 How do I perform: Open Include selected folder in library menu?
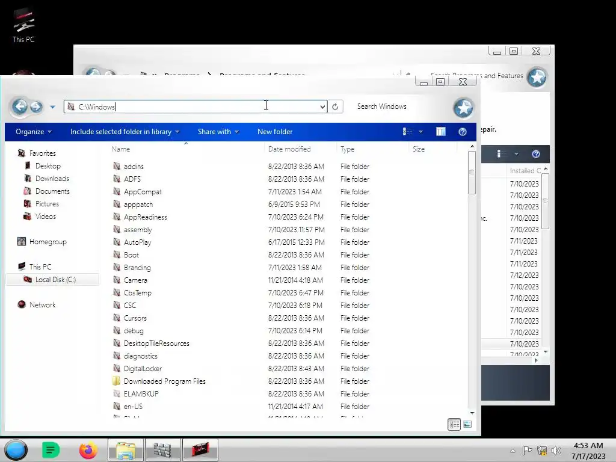pos(125,132)
